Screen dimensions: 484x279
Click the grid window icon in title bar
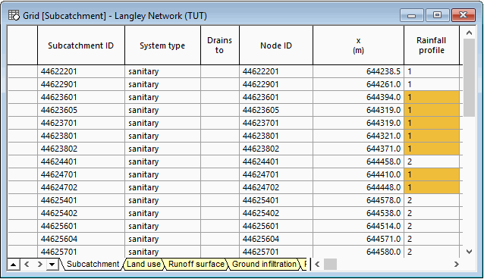(x=14, y=15)
